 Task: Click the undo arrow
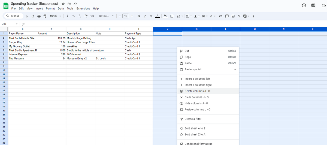pyautogui.click(x=27, y=16)
